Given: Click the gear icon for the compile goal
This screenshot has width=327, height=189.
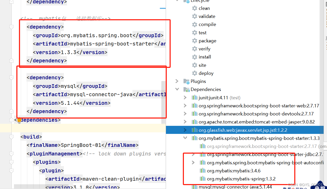Looking at the screenshot, I should click(x=194, y=24).
